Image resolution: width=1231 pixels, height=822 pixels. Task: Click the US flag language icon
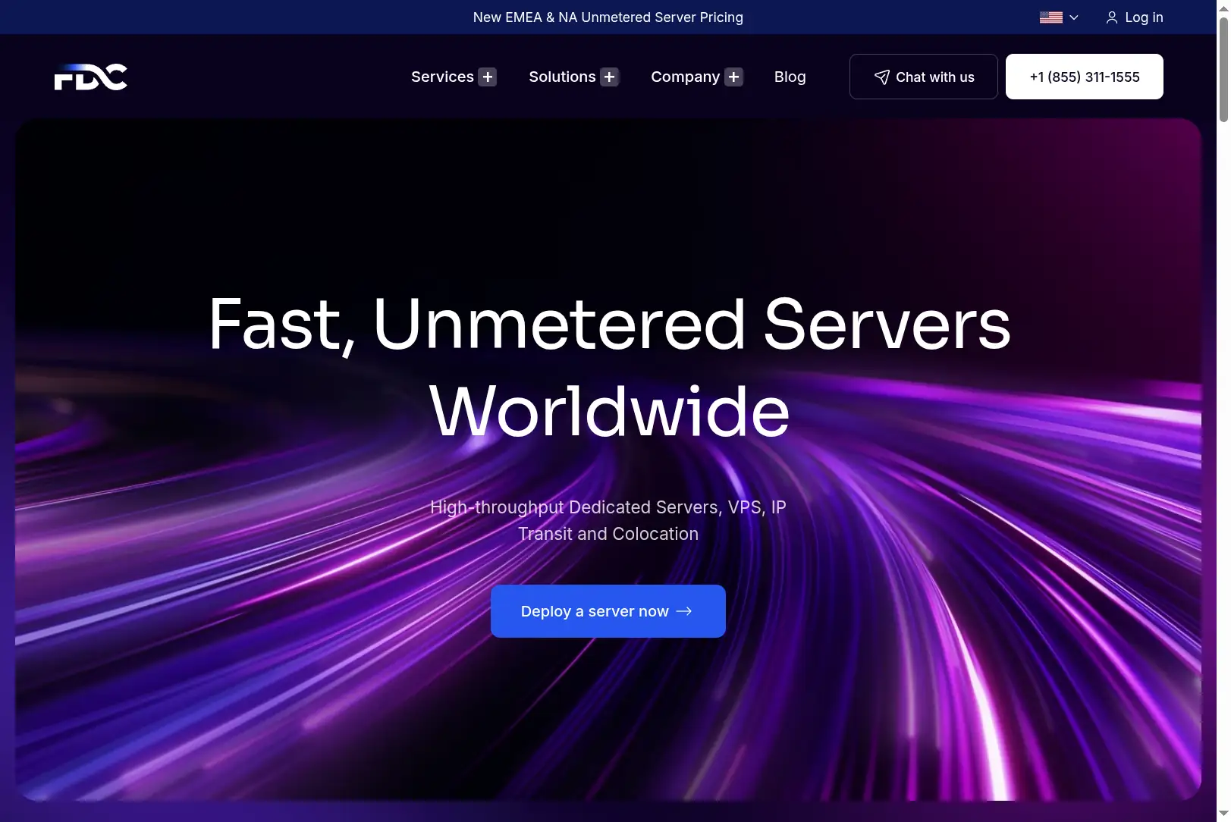click(x=1050, y=17)
